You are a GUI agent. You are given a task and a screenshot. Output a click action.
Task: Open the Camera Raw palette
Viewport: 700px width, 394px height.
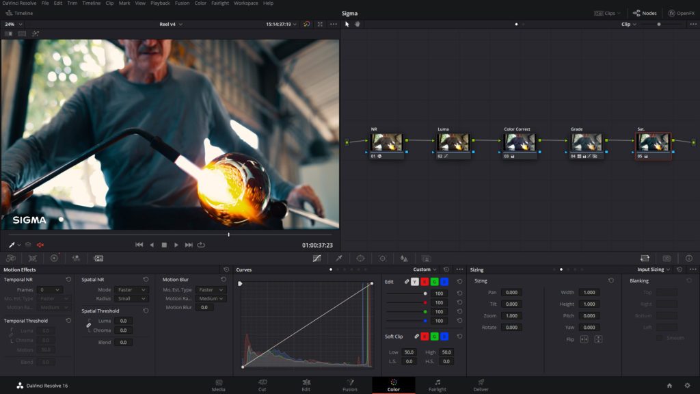coord(11,259)
